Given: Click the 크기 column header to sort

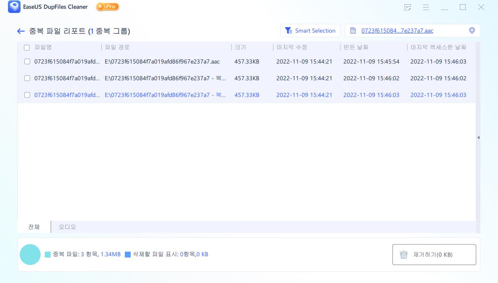Looking at the screenshot, I should click(240, 48).
